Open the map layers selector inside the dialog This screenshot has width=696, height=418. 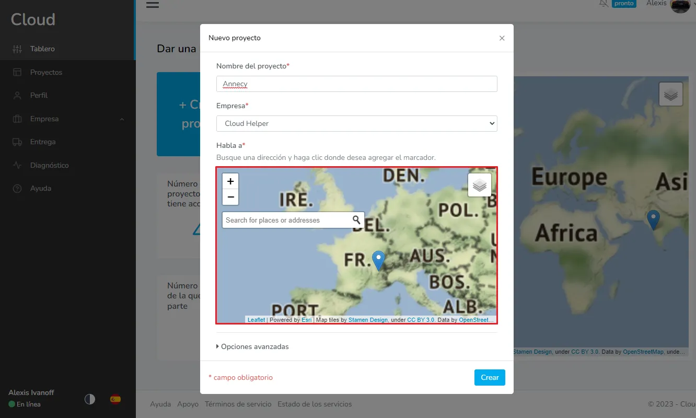(x=479, y=184)
